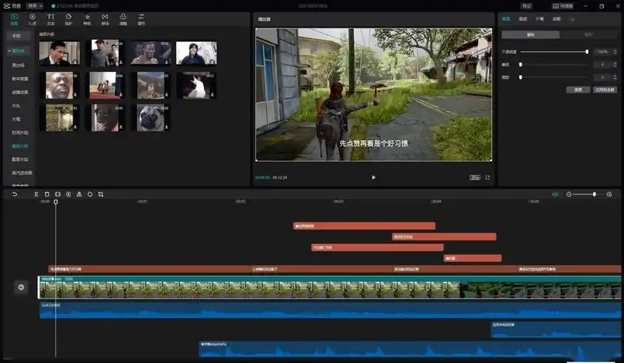Click the freeze frame icon in the timeline toolbar
624x363 pixels.
pos(58,195)
